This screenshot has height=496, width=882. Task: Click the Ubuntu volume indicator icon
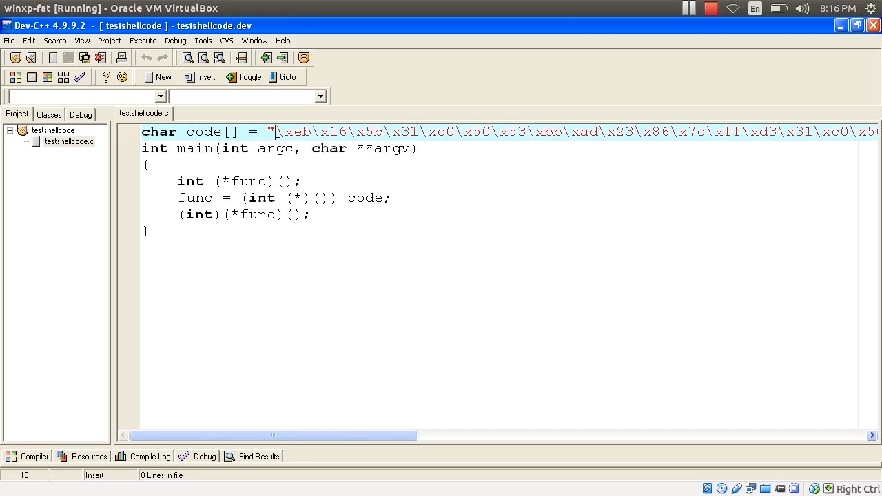[802, 8]
